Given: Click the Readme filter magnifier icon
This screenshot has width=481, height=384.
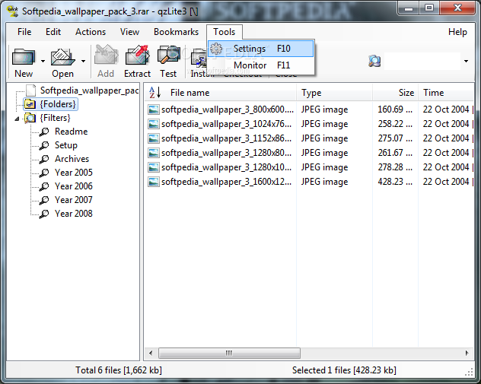Looking at the screenshot, I should (44, 132).
